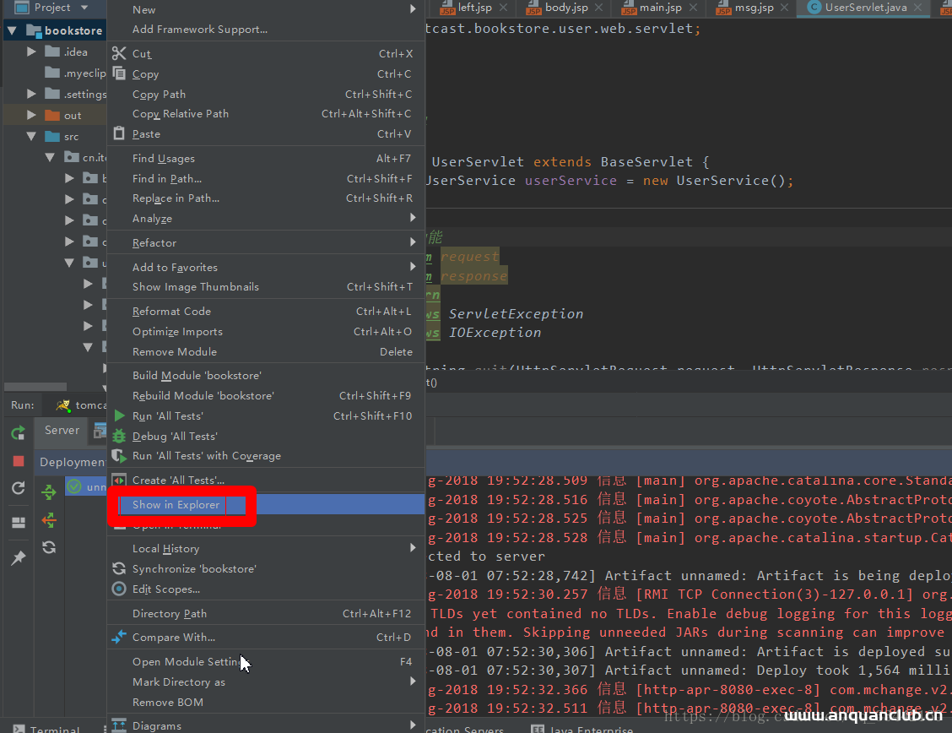The image size is (952, 733).
Task: Select Add Framework Support
Action: pyautogui.click(x=266, y=30)
